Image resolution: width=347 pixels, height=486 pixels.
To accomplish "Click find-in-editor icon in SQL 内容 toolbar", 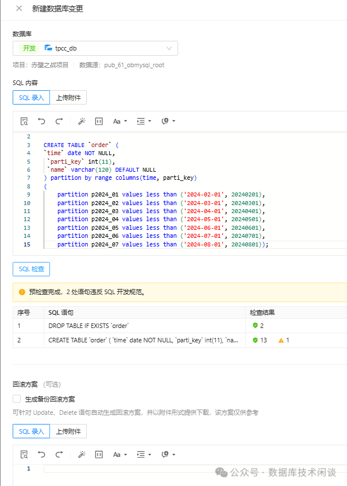I will click(x=24, y=121).
